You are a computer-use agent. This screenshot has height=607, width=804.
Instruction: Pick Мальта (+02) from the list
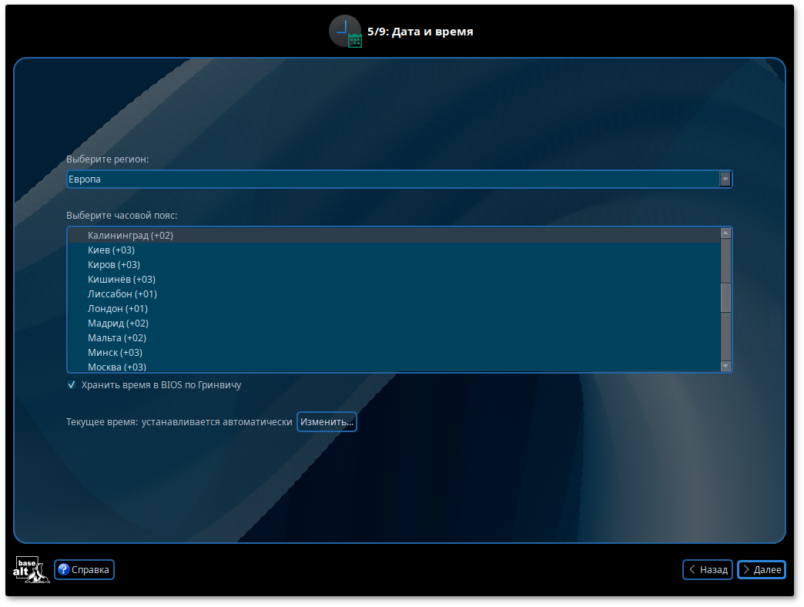[116, 338]
